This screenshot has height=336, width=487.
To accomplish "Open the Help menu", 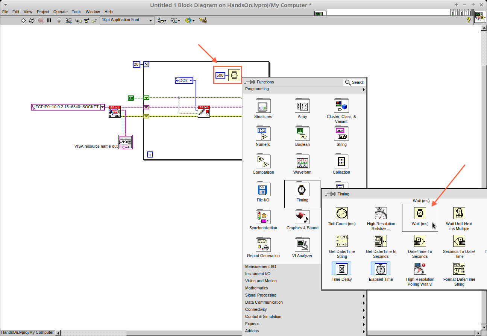I will (109, 12).
